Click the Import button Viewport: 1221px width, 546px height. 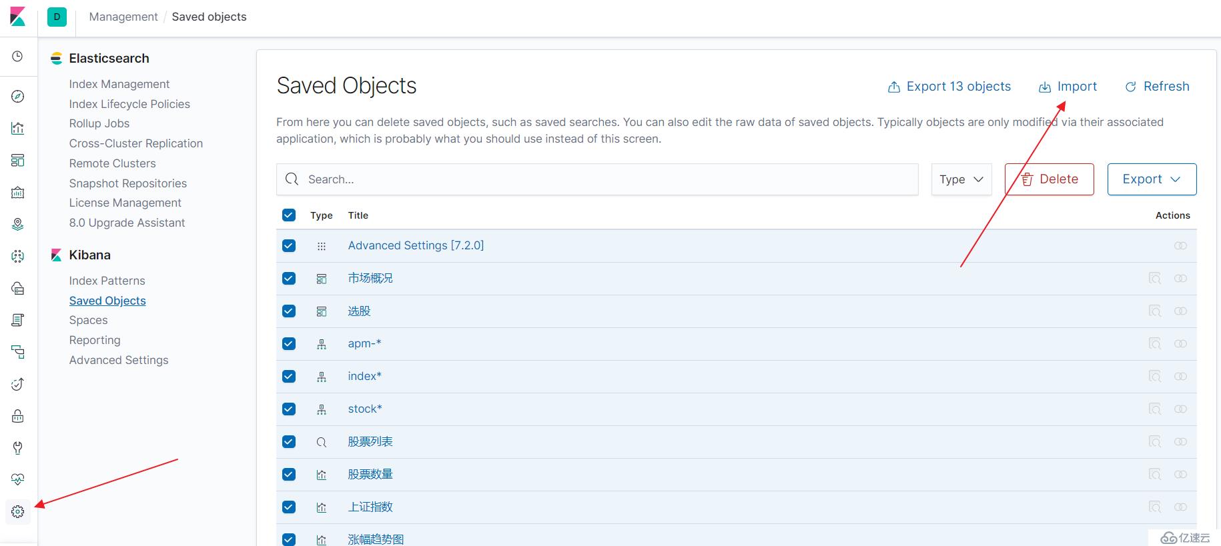coord(1068,87)
